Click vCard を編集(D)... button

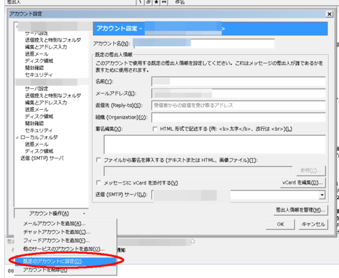pos(303,182)
